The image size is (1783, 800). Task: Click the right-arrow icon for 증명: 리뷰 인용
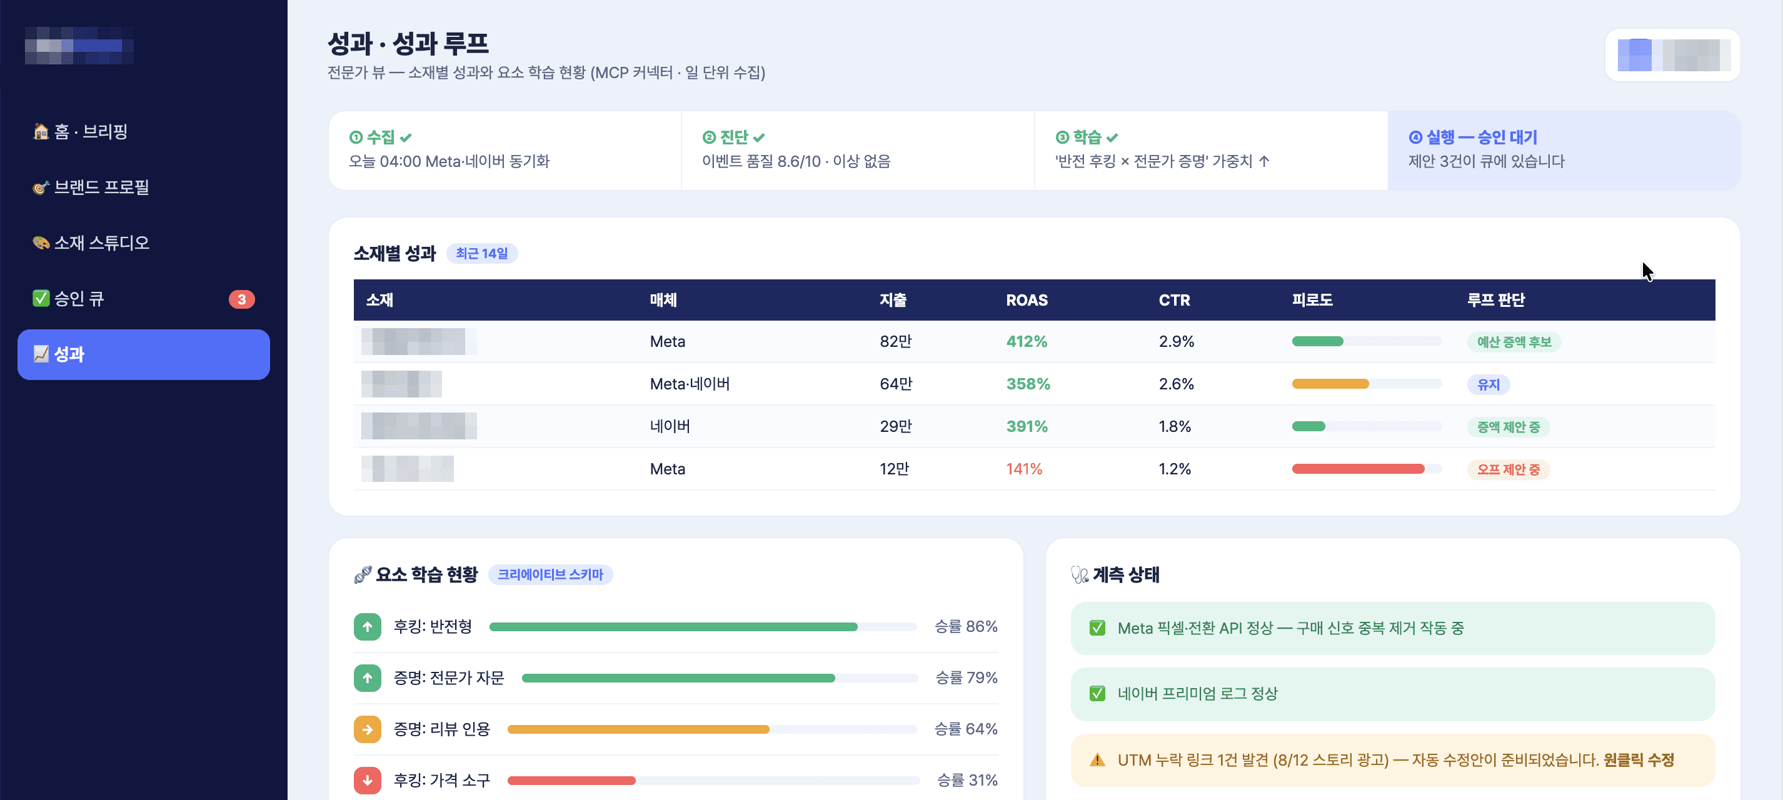click(x=367, y=729)
